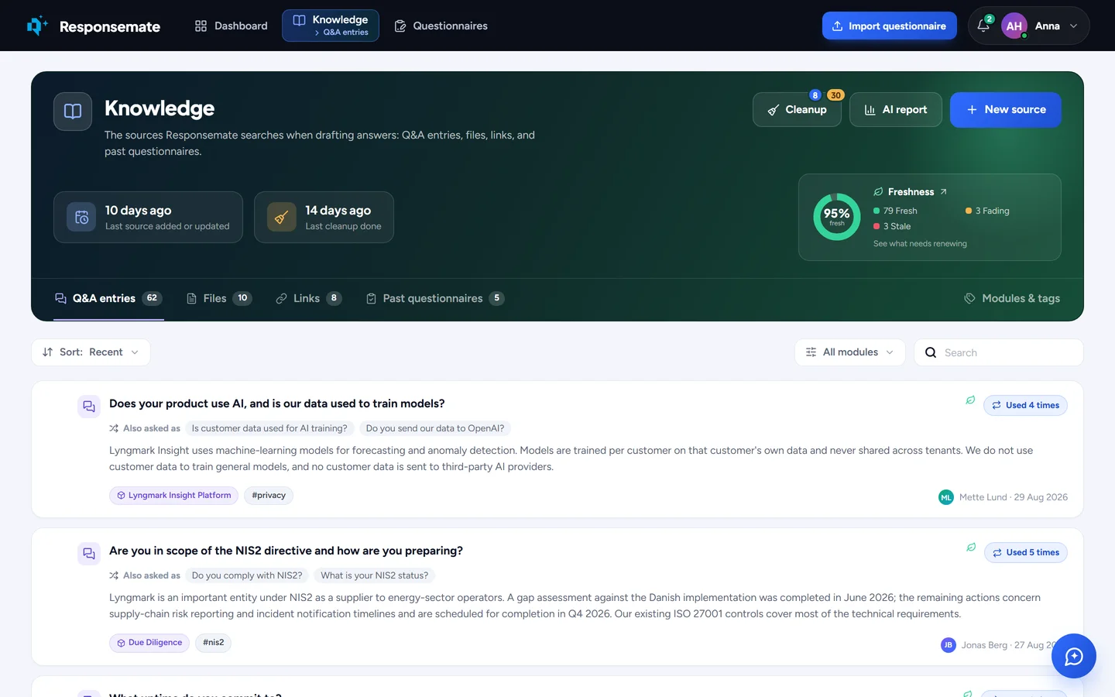This screenshot has height=697, width=1115.
Task: Switch to Q&A entries tab
Action: (x=108, y=298)
